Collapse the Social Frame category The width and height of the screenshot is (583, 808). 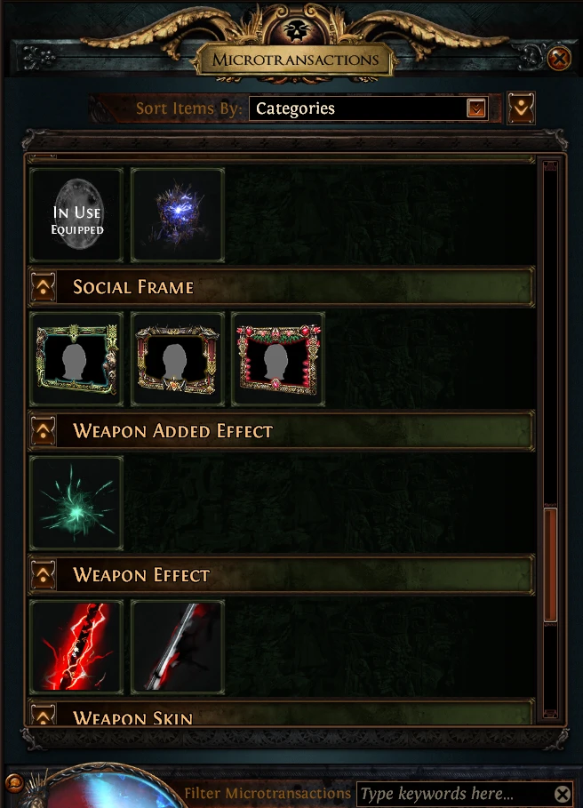click(44, 286)
